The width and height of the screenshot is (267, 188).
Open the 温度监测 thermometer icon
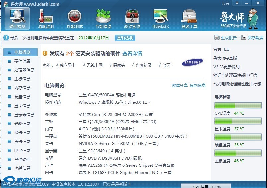pyautogui.click(x=45, y=19)
